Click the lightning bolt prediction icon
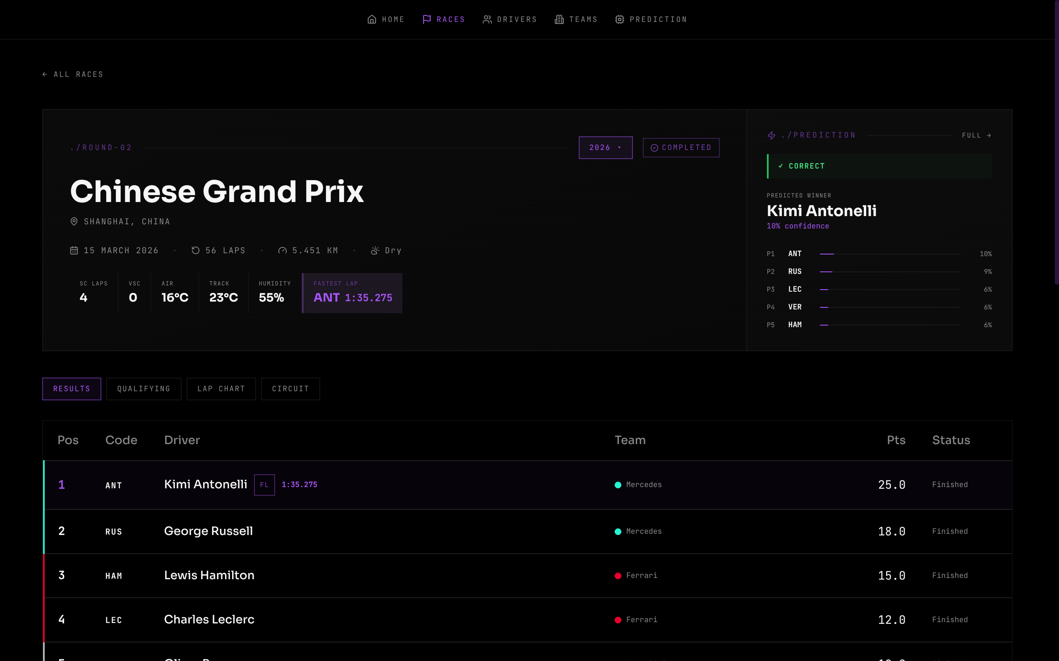Screen dimensions: 1059x661 [771, 136]
